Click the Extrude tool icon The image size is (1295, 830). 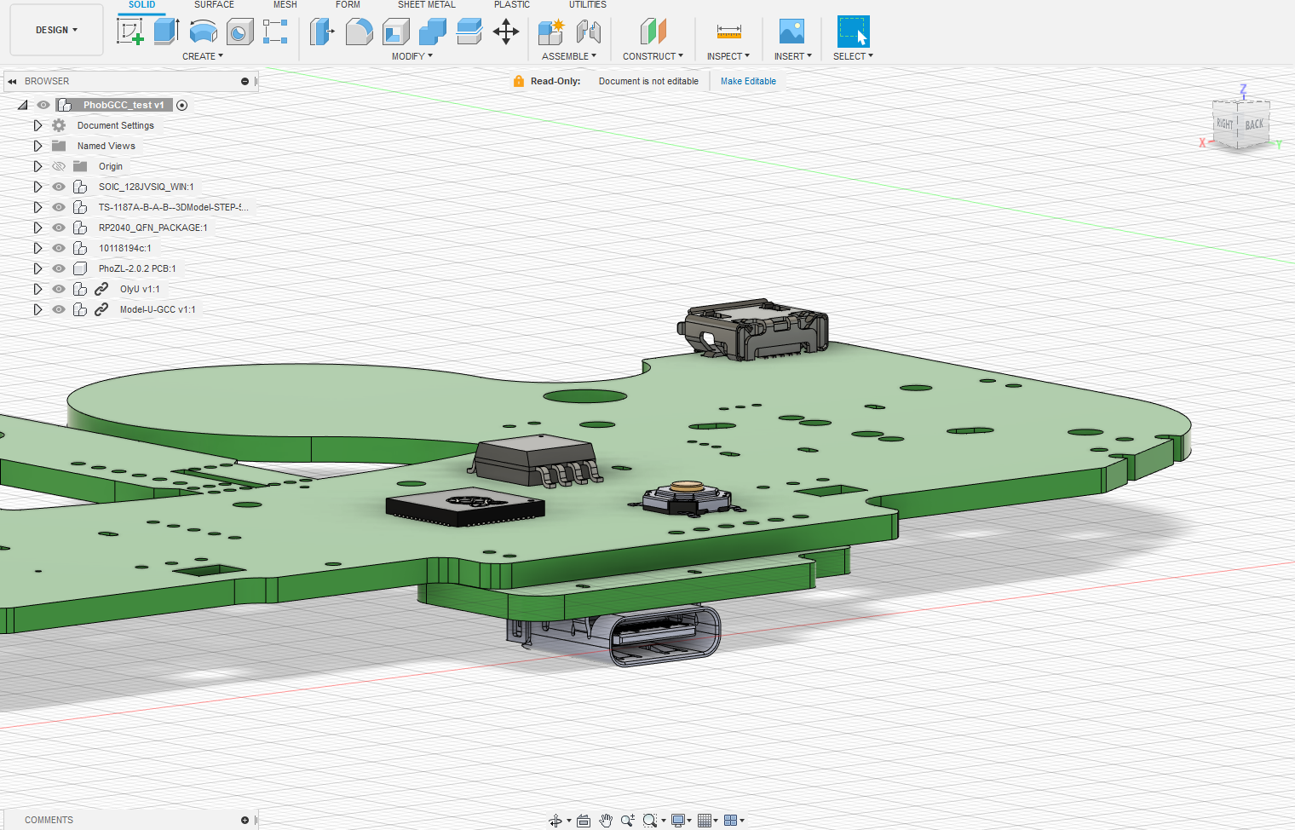point(166,32)
